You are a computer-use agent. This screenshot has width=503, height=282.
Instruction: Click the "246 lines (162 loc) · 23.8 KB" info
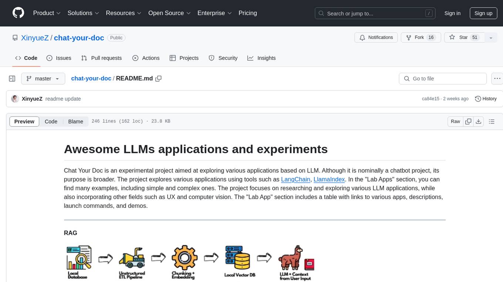[x=131, y=121]
